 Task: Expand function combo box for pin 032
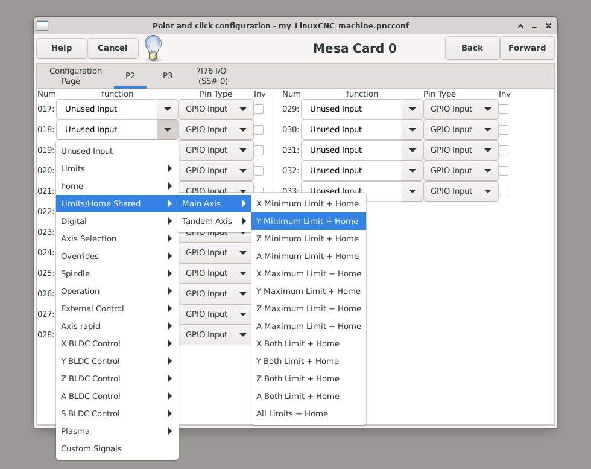click(x=412, y=171)
